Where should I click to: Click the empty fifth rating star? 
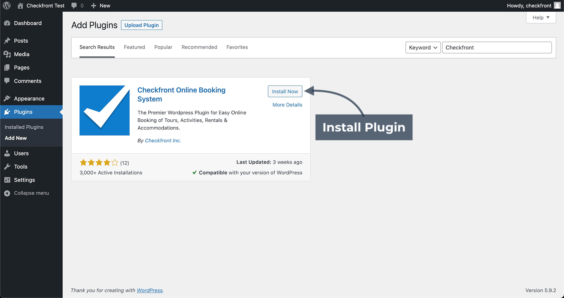114,162
